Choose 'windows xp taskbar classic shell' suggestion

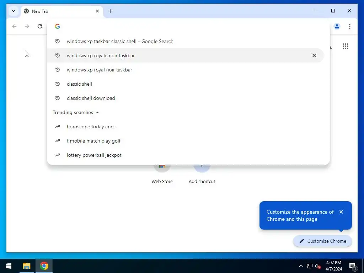tap(185, 41)
